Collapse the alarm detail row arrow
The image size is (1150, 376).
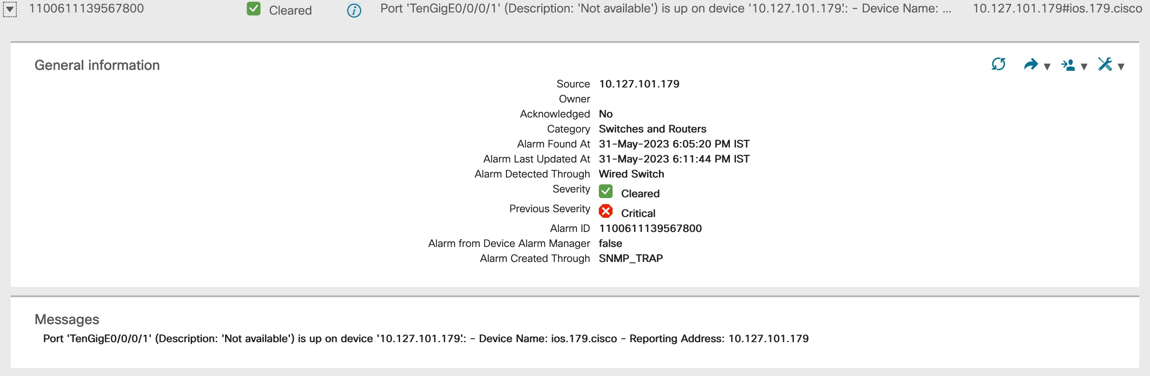pyautogui.click(x=10, y=10)
